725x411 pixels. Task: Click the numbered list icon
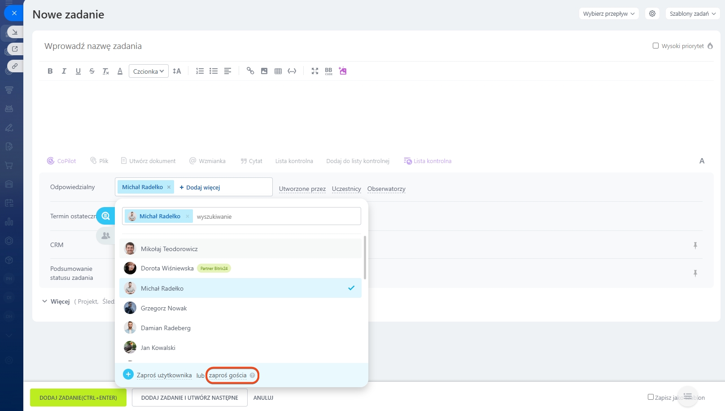click(200, 71)
